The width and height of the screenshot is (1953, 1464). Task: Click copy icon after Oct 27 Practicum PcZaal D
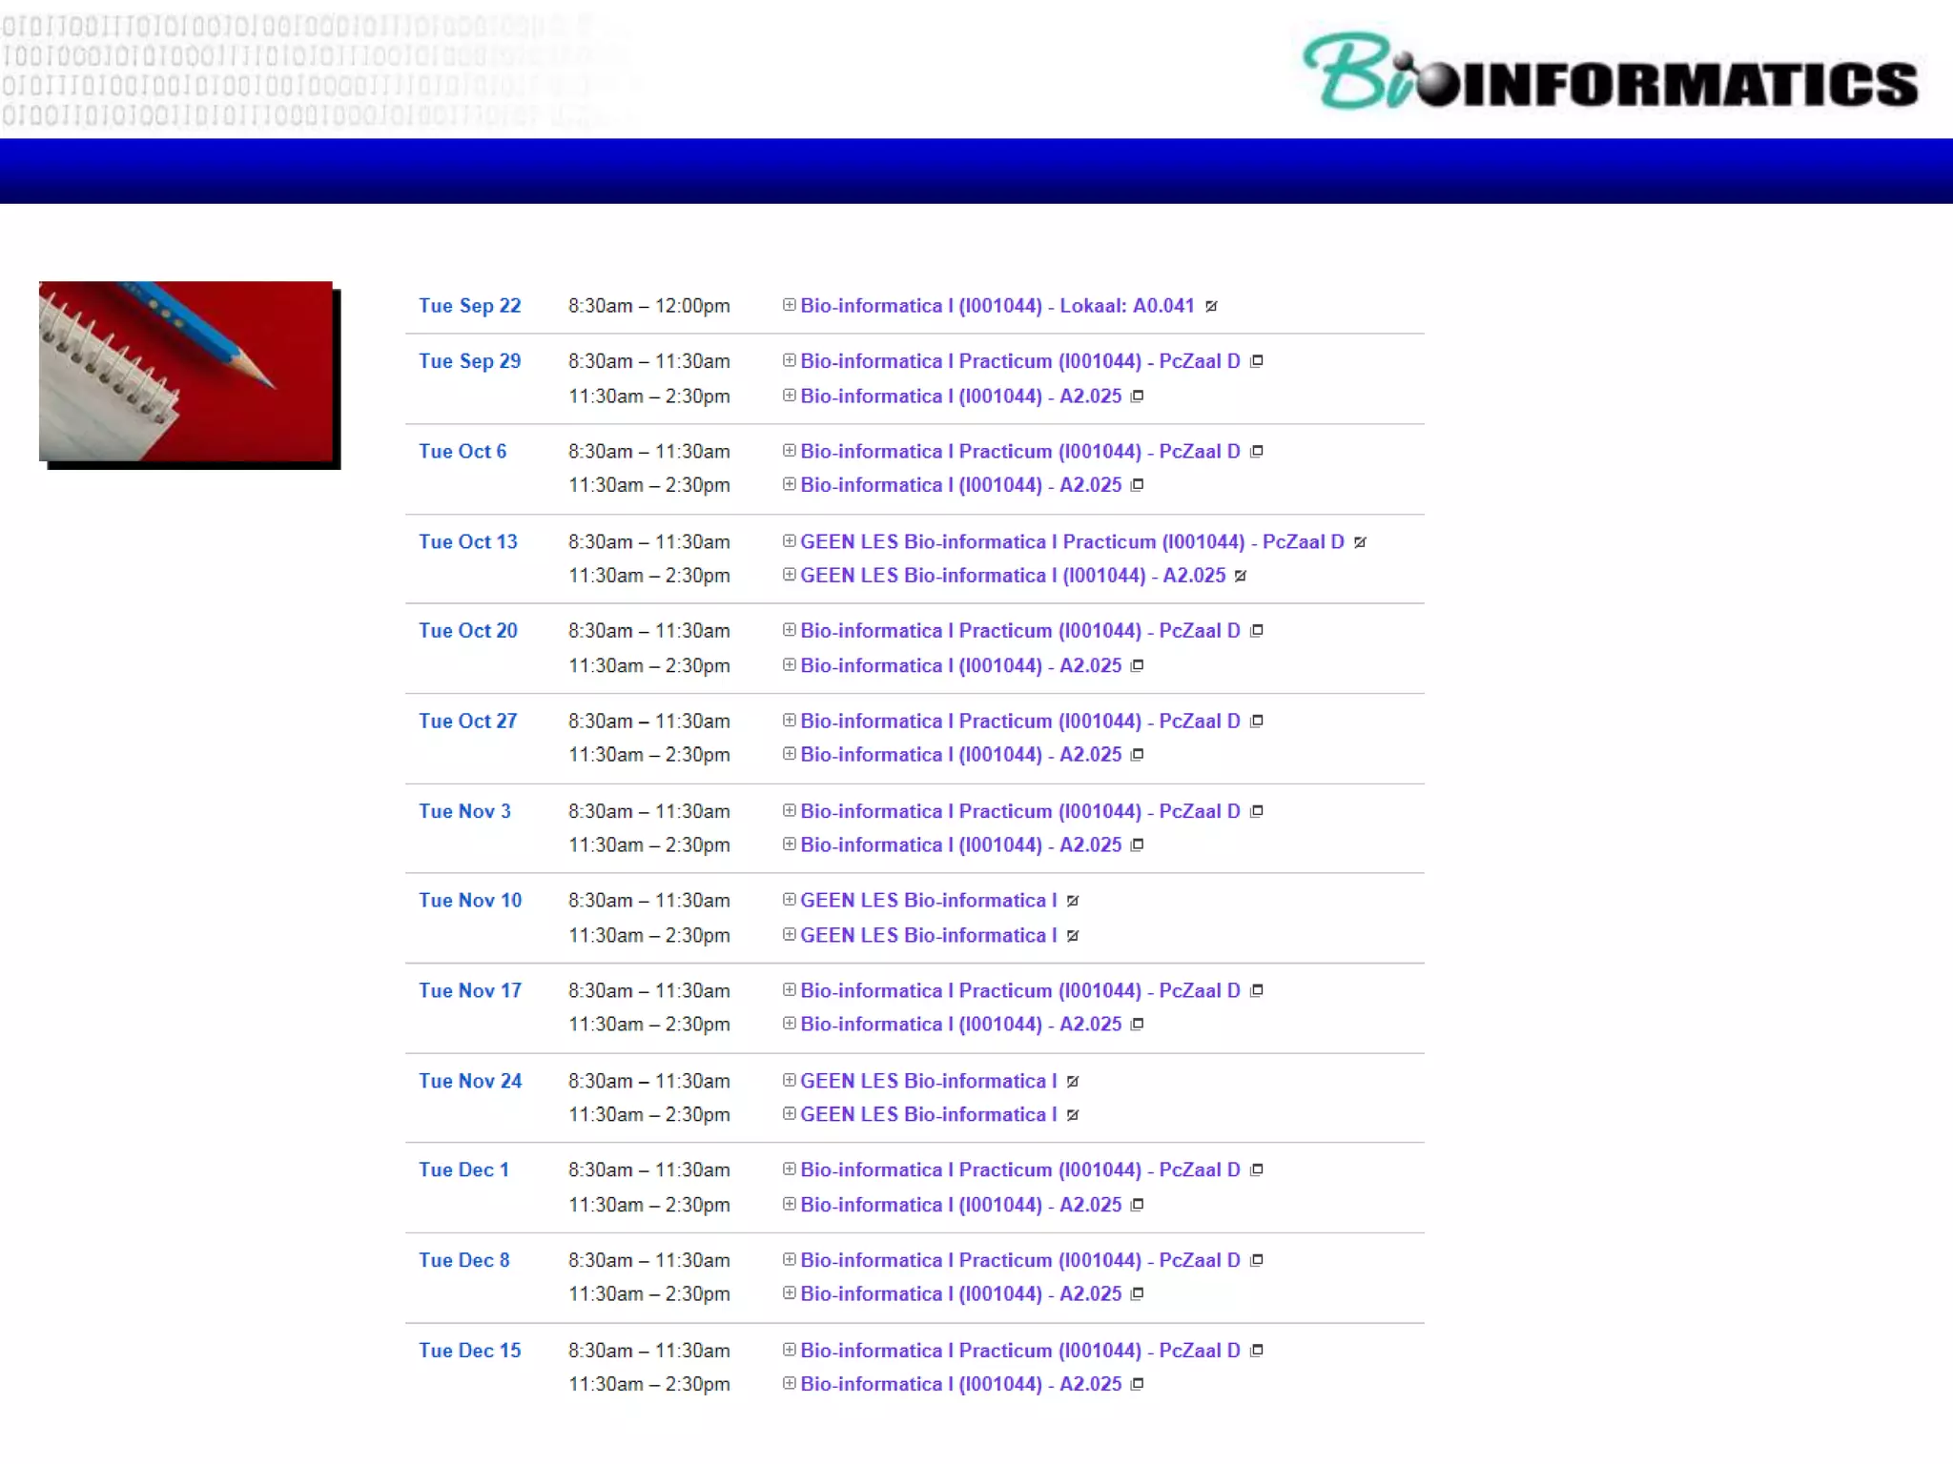tap(1257, 722)
